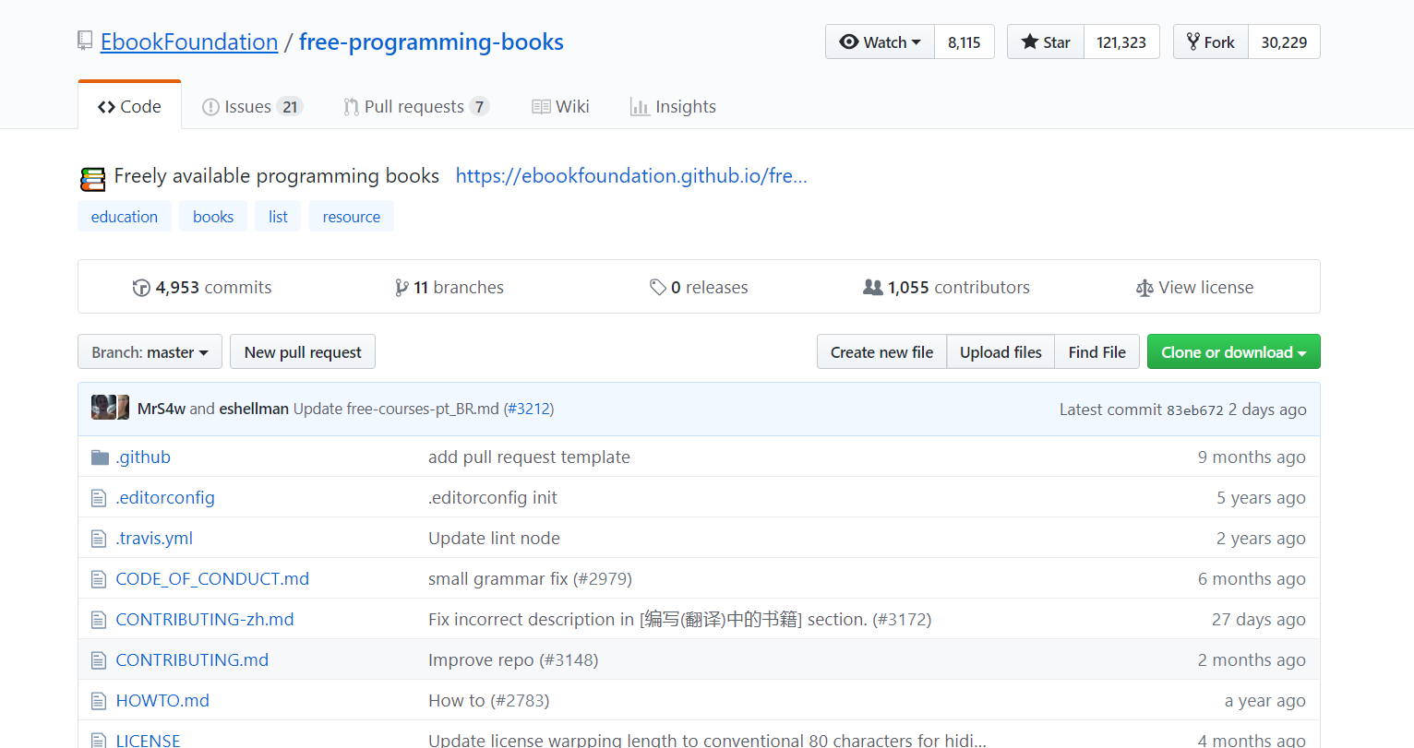
Task: Click the books emoji next to the repo description
Action: [x=92, y=176]
